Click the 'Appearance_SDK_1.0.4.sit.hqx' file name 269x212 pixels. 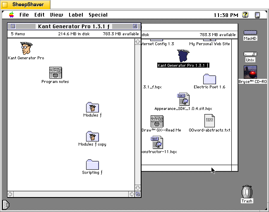183,109
